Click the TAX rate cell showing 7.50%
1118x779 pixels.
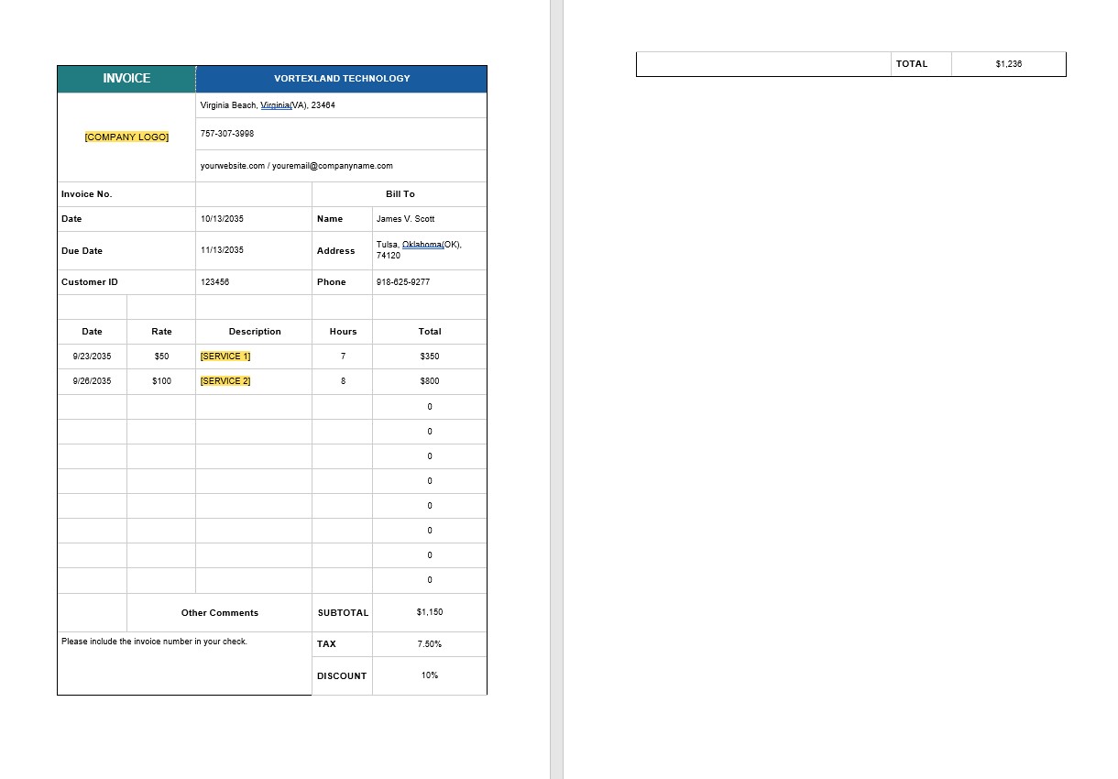[x=429, y=644]
